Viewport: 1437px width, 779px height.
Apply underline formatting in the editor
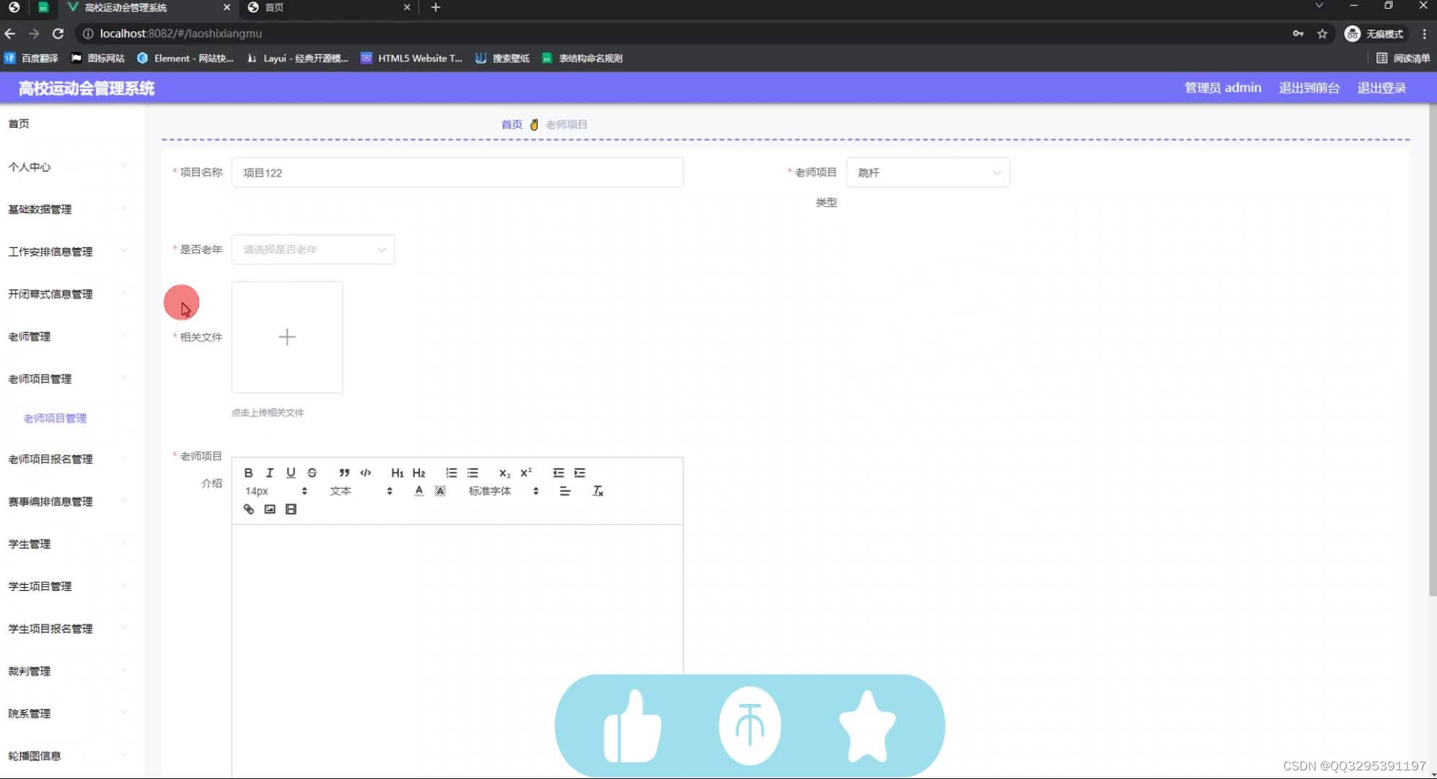(291, 472)
